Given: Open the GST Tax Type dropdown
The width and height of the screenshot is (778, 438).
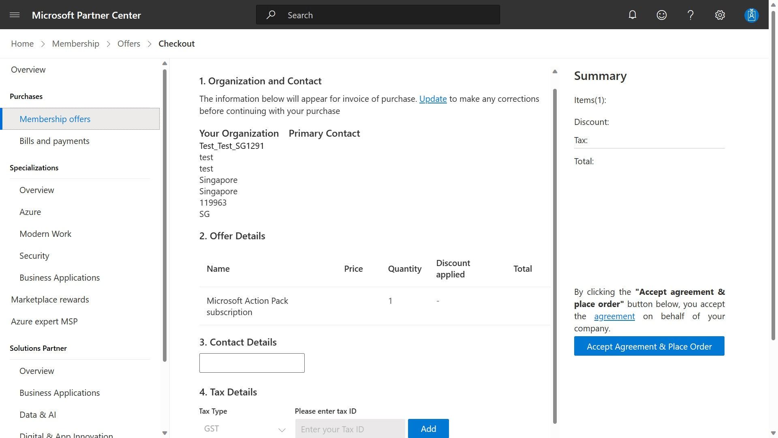Looking at the screenshot, I should click(x=243, y=428).
